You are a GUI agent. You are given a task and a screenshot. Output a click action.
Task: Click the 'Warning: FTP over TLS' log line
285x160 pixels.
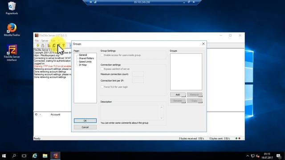[53, 66]
